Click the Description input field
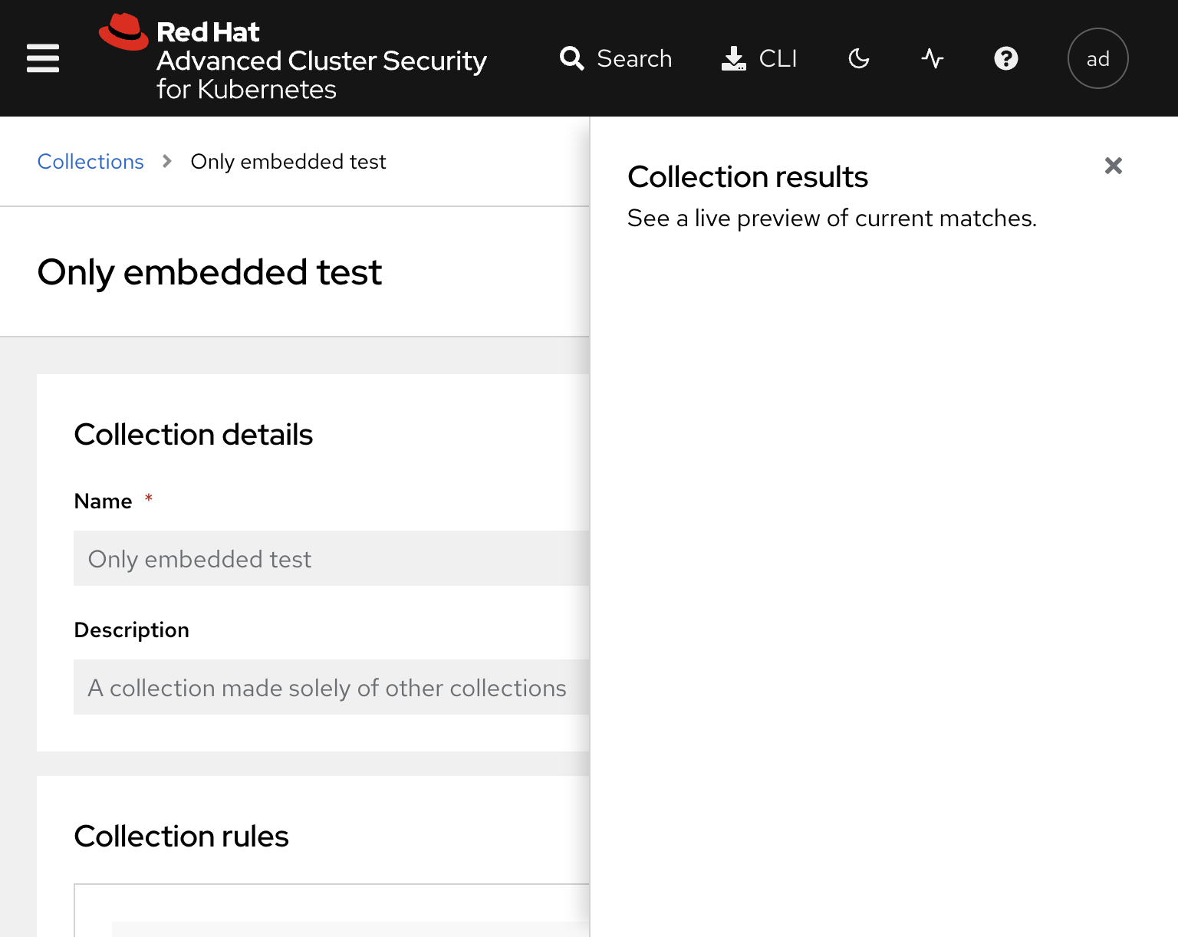Screen dimensions: 1178x937 [331, 687]
